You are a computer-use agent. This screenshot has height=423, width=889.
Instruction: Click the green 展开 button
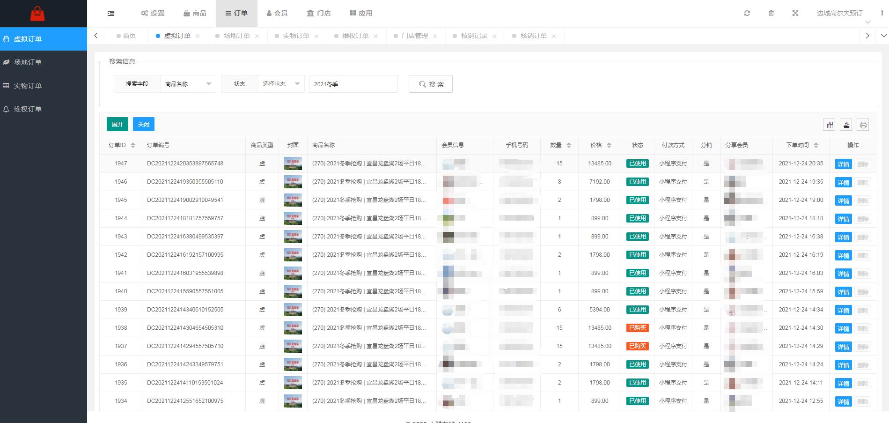[117, 124]
